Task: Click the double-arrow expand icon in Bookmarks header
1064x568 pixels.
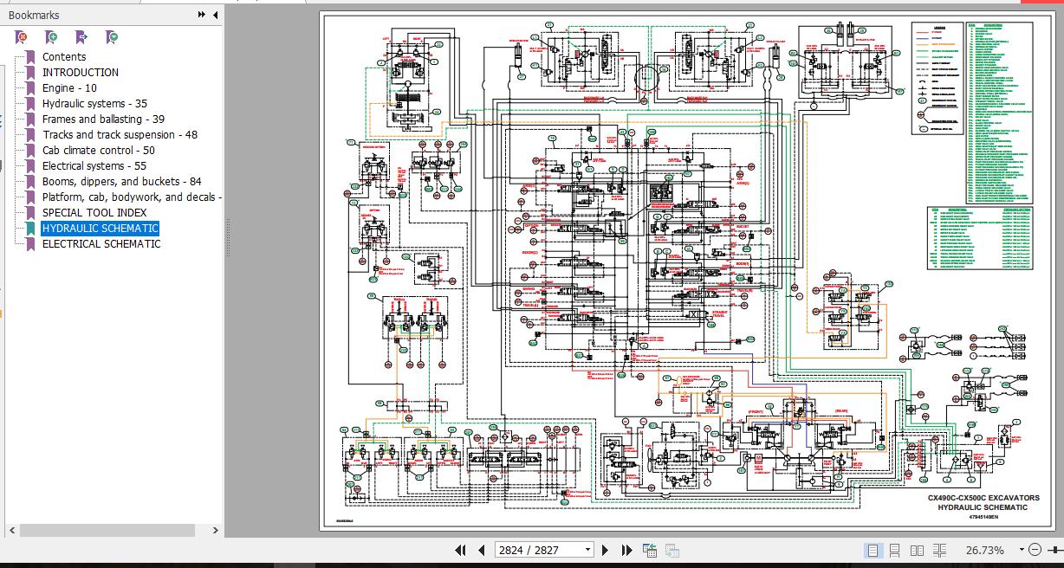Action: point(202,15)
